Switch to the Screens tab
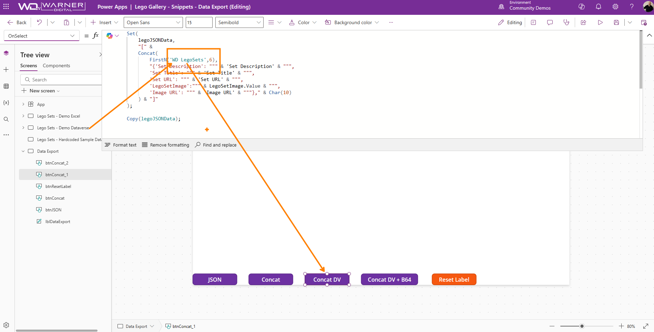 (x=29, y=66)
